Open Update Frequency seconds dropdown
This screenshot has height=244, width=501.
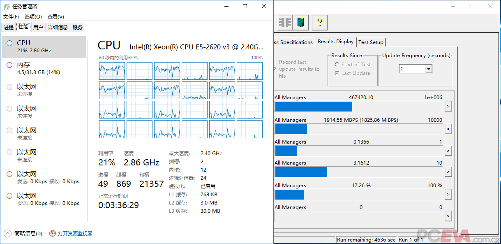[429, 69]
